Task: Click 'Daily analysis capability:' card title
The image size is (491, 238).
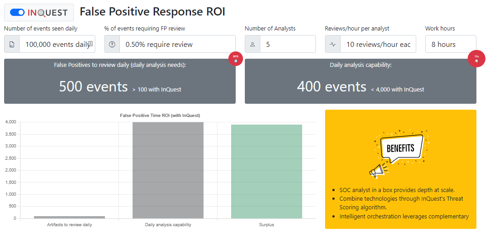Action: click(x=361, y=65)
